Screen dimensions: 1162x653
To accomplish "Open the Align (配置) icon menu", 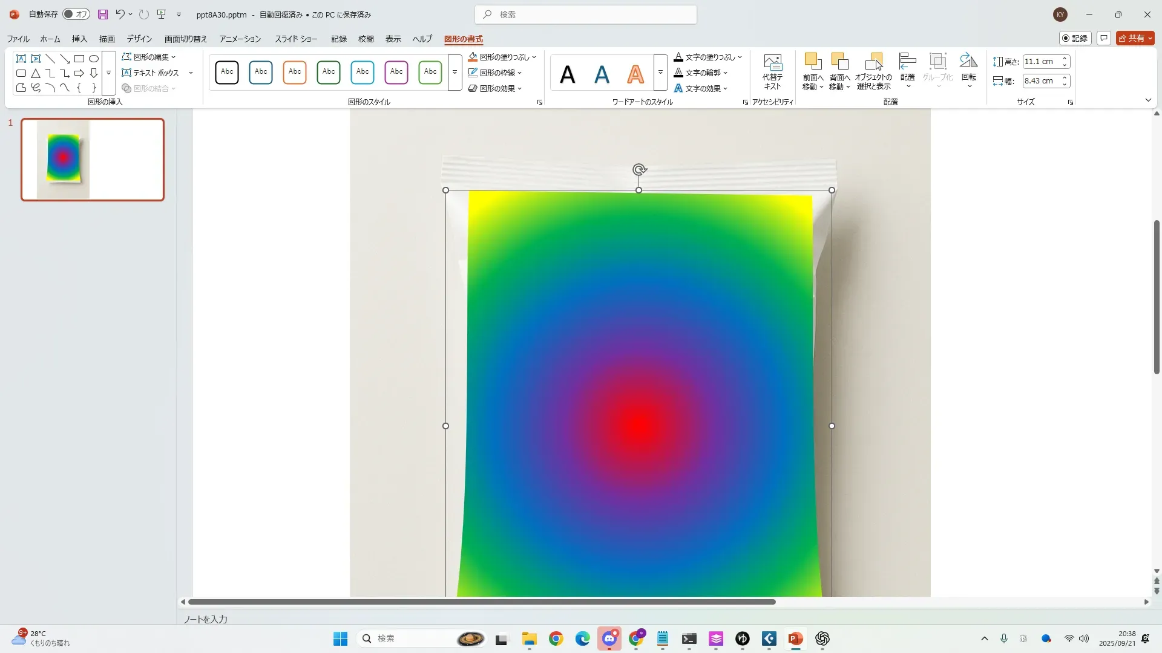I will click(907, 63).
